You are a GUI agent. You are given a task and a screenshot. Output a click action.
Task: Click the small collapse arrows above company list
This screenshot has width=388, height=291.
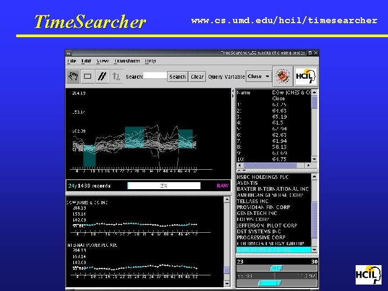241,170
